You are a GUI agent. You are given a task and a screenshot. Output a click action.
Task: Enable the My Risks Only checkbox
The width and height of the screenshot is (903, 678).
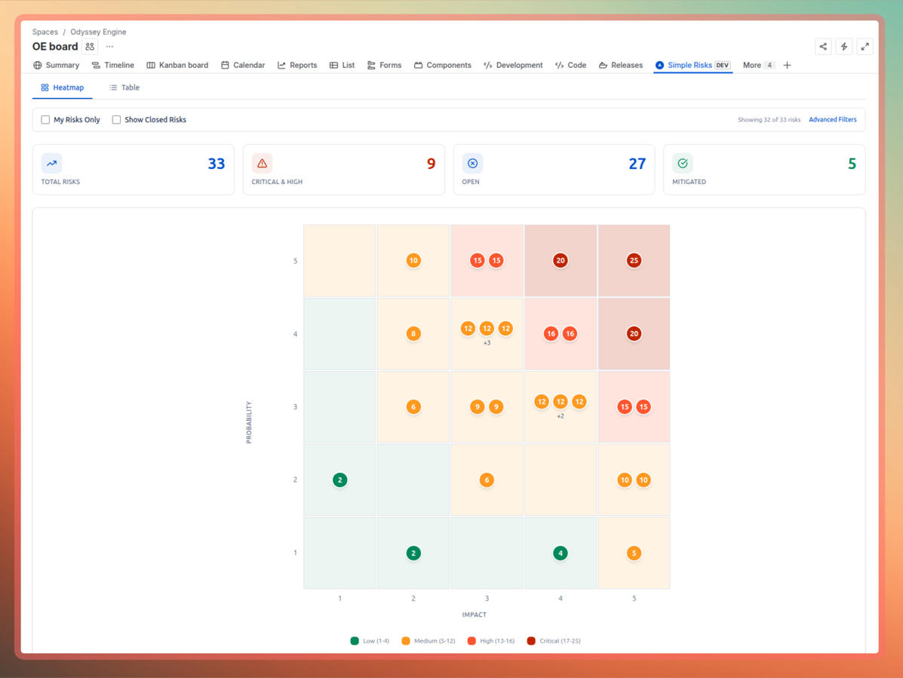[45, 119]
